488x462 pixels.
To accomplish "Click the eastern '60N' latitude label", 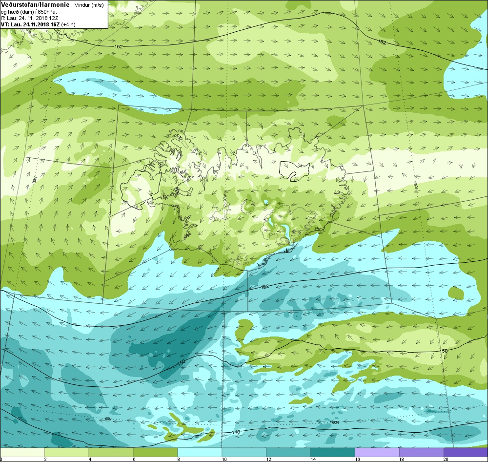I will tap(335, 422).
